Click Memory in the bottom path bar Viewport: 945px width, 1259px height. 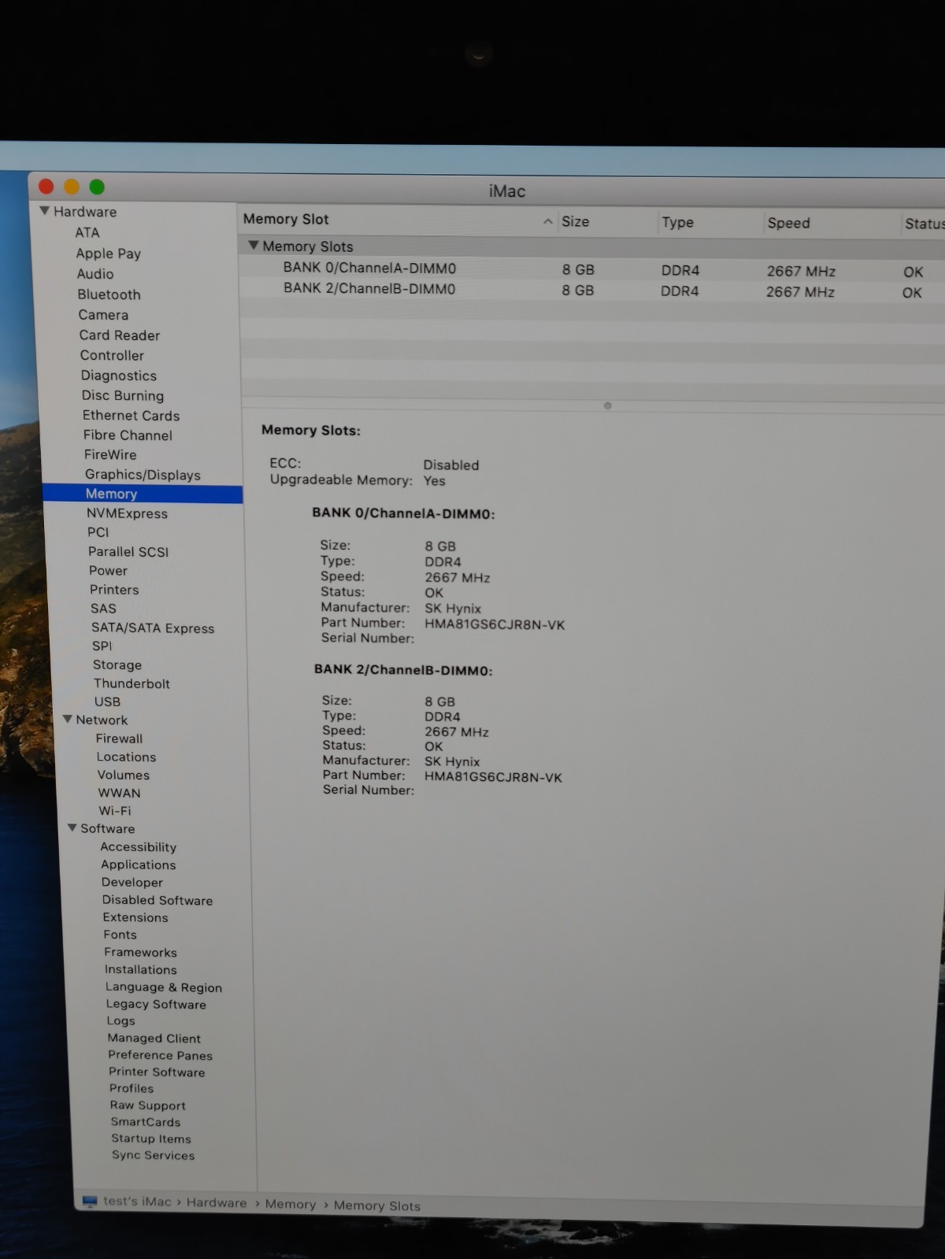click(290, 1204)
